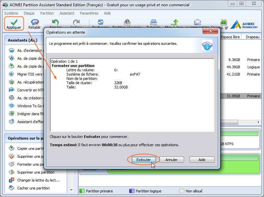Image resolution: width=264 pixels, height=197 pixels.
Task: Click the Annuler button in dialog
Action: [171, 160]
